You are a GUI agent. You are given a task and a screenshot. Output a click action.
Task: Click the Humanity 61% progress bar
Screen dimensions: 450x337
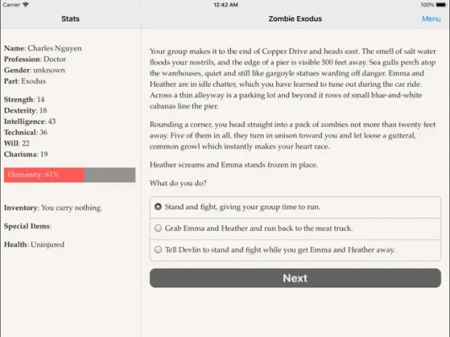(70, 175)
